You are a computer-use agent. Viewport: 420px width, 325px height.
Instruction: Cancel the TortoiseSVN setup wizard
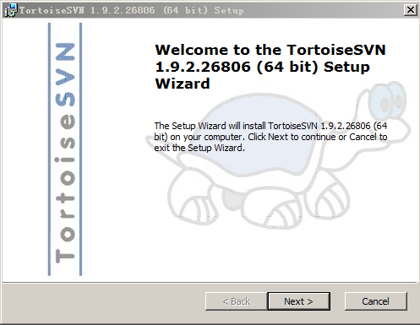tap(376, 301)
